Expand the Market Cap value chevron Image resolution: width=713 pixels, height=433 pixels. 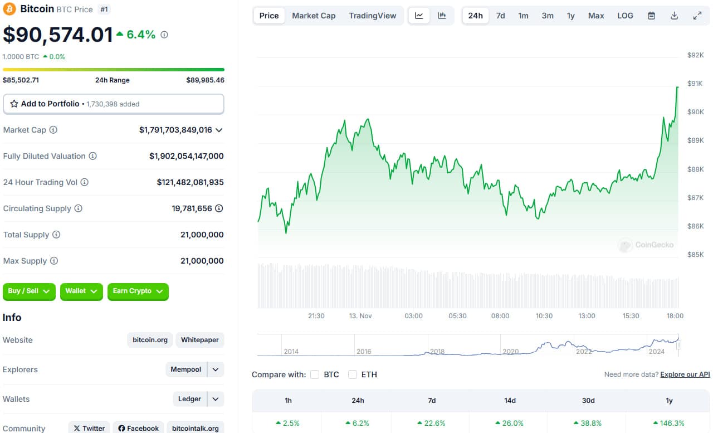coord(219,130)
